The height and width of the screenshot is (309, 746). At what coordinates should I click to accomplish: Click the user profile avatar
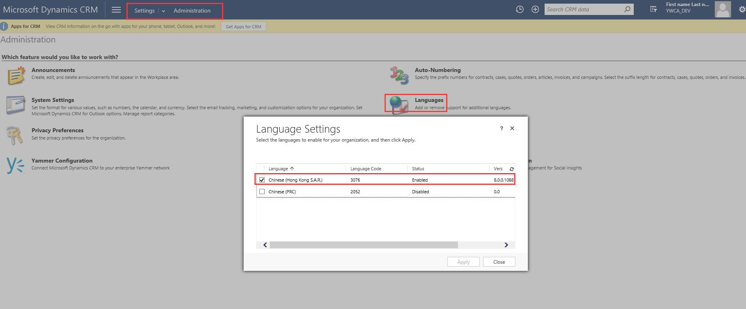pos(723,9)
